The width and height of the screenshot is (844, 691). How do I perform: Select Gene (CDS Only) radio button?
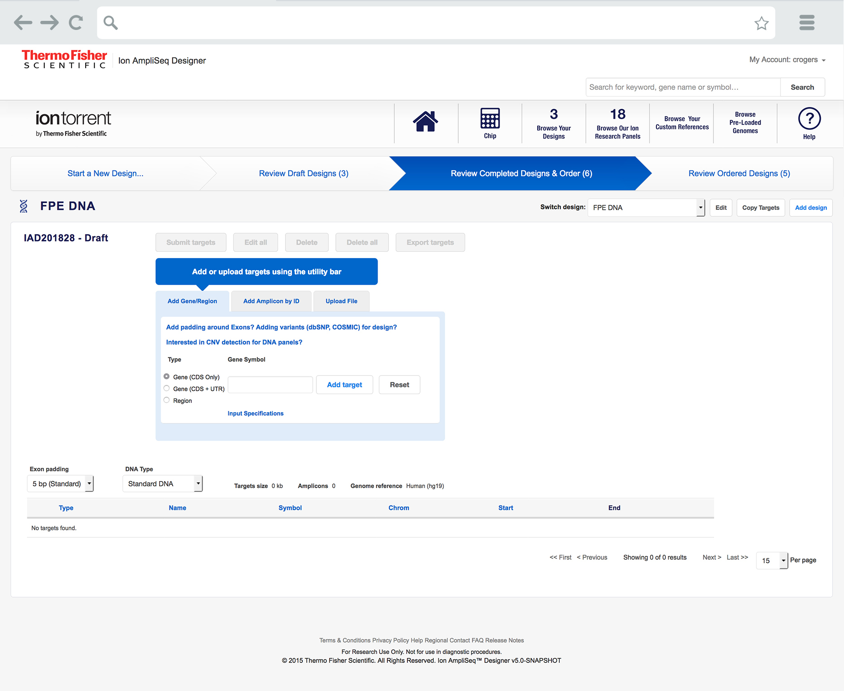167,376
